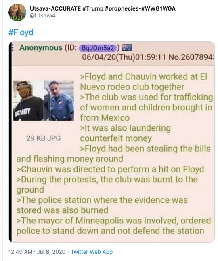Click the flag icon after the ID badge
This screenshot has height=261, width=218.
(x=126, y=48)
